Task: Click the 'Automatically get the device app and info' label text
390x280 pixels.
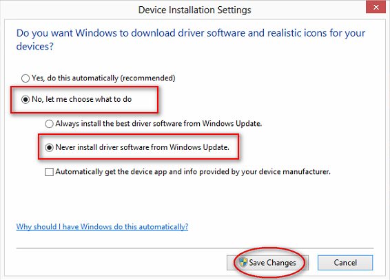Action: click(193, 172)
